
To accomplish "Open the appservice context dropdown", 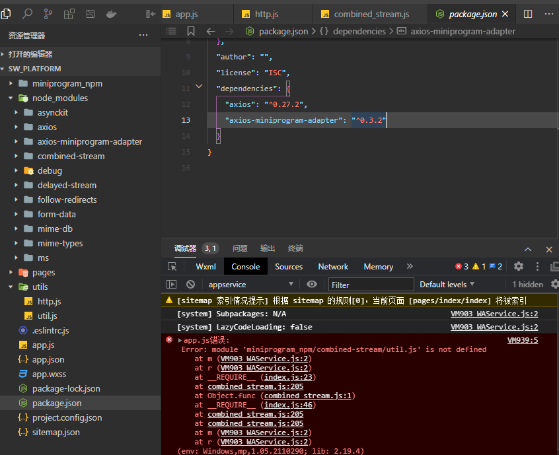I will point(251,285).
